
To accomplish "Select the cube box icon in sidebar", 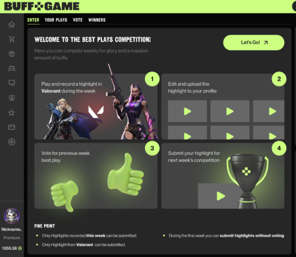I will tap(12, 54).
